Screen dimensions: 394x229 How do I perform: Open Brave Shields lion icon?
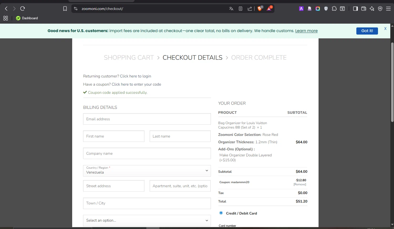(260, 9)
